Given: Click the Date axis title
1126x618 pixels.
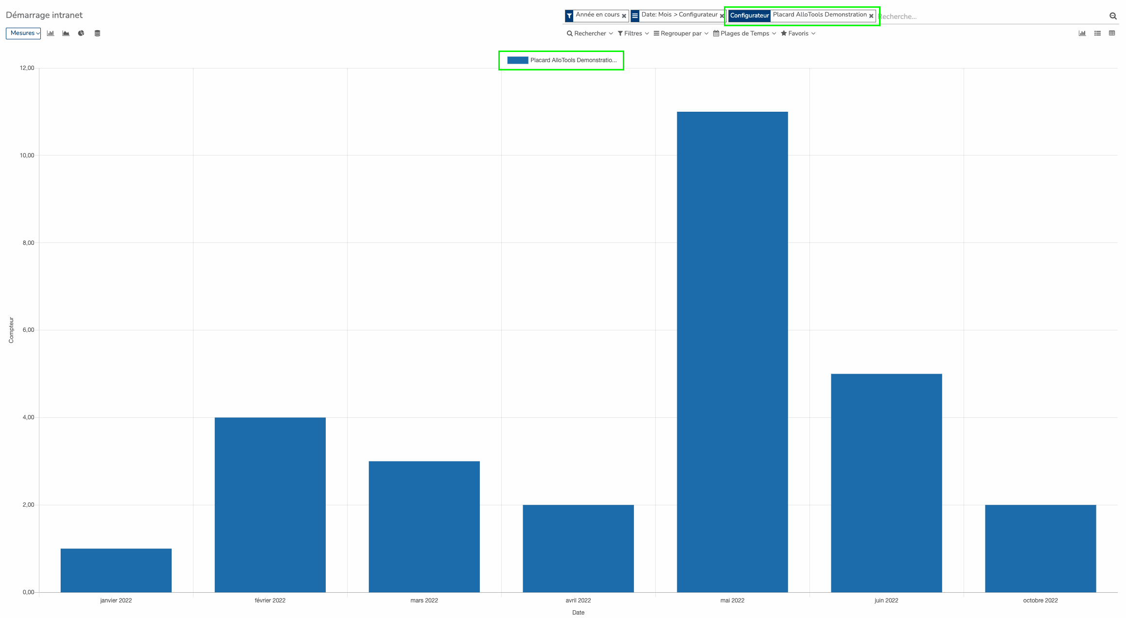Looking at the screenshot, I should 578,613.
